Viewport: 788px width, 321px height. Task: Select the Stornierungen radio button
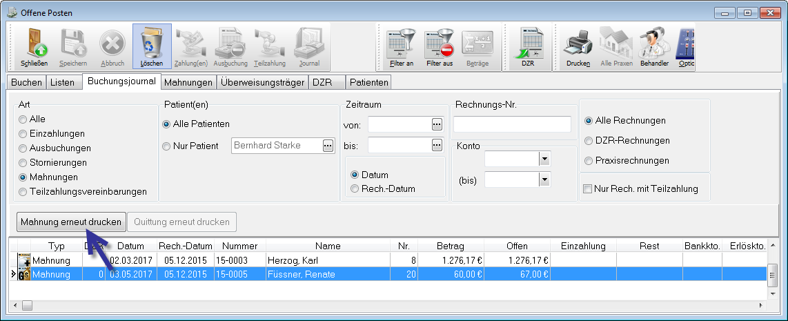(23, 163)
